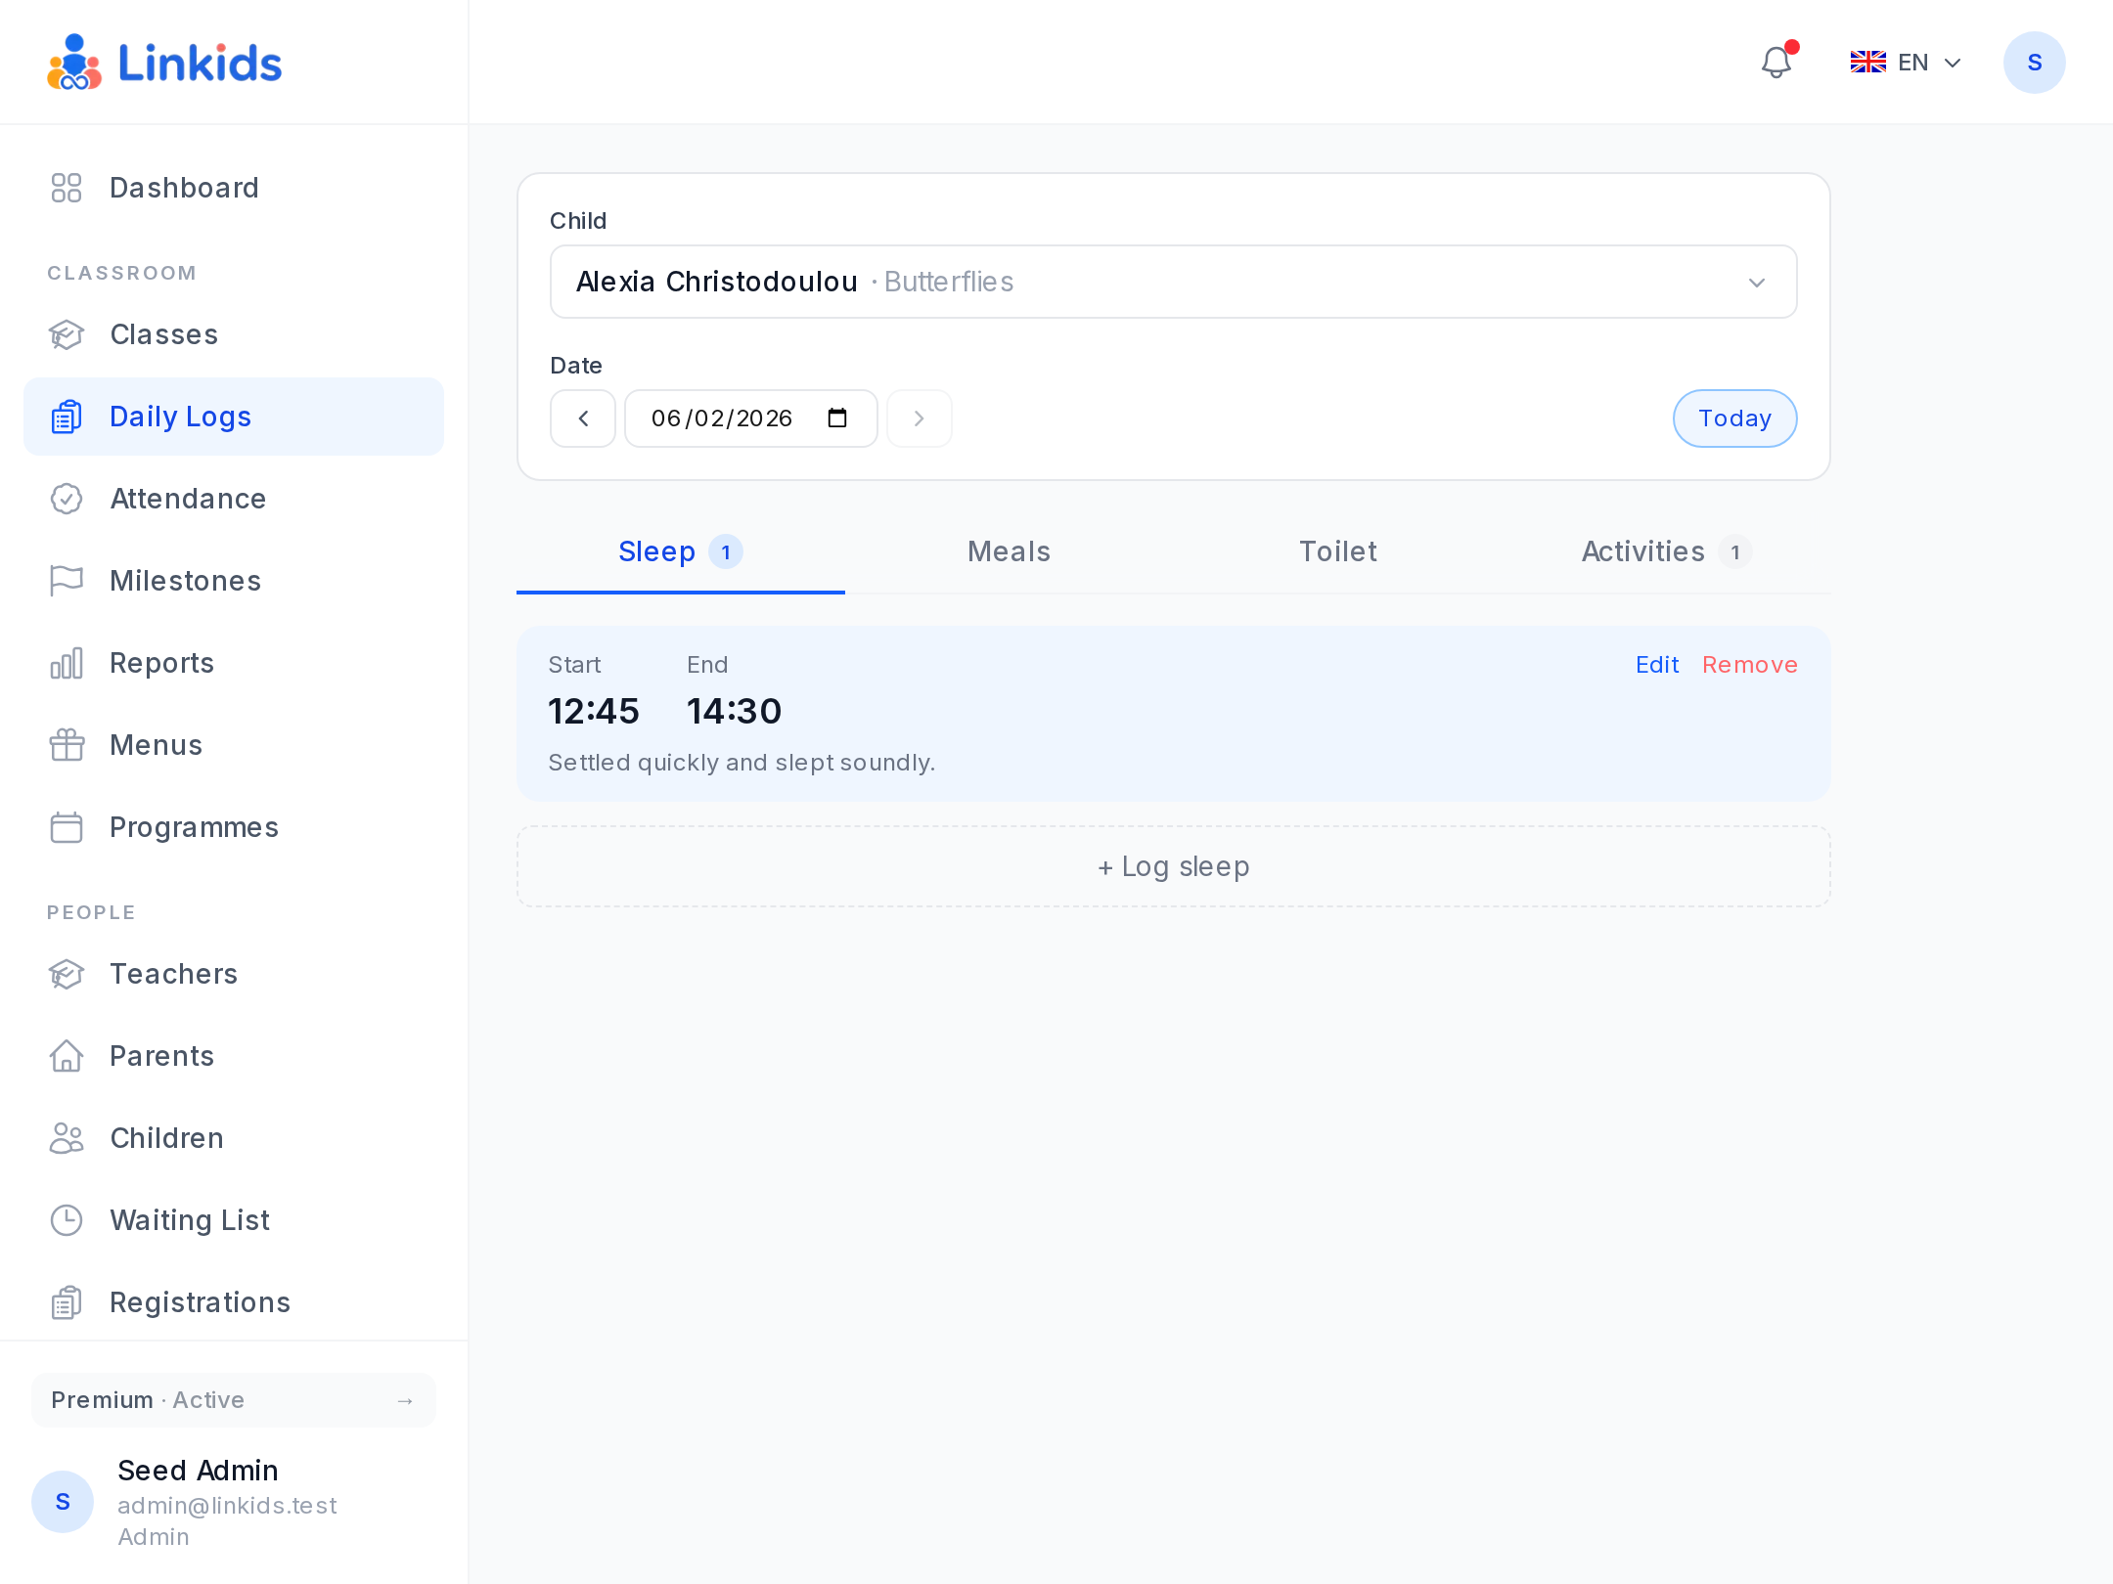The height and width of the screenshot is (1584, 2113).
Task: Open Attendance in the sidebar
Action: pos(234,499)
